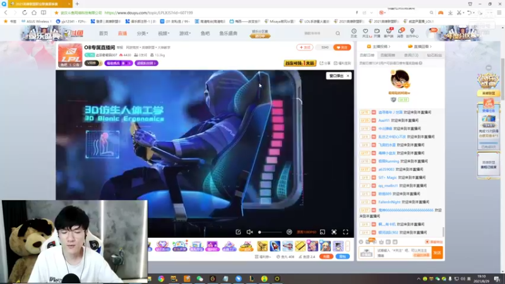Open the 鱼吧 nav item
The width and height of the screenshot is (505, 284).
205,33
